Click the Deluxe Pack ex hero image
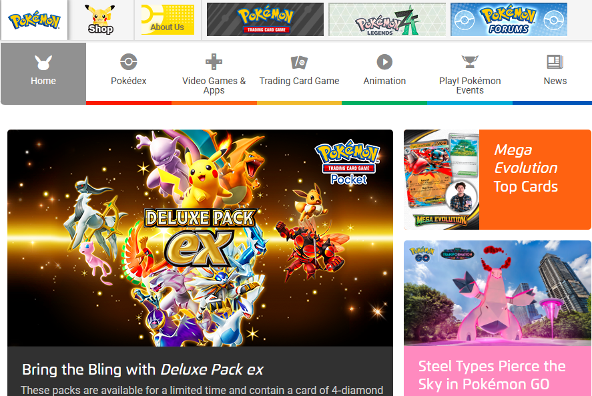This screenshot has height=396, width=592. [x=200, y=238]
